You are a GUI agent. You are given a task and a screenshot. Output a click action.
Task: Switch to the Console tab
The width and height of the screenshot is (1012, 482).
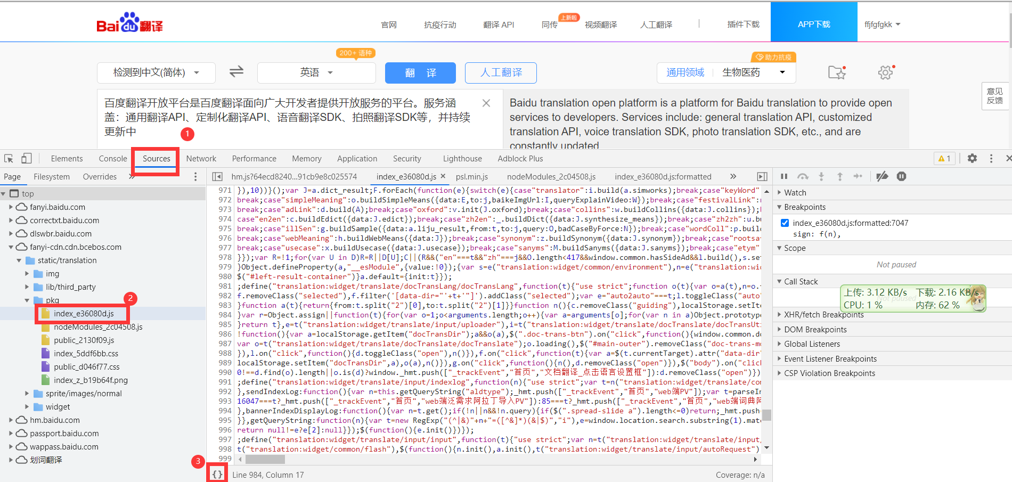click(113, 158)
